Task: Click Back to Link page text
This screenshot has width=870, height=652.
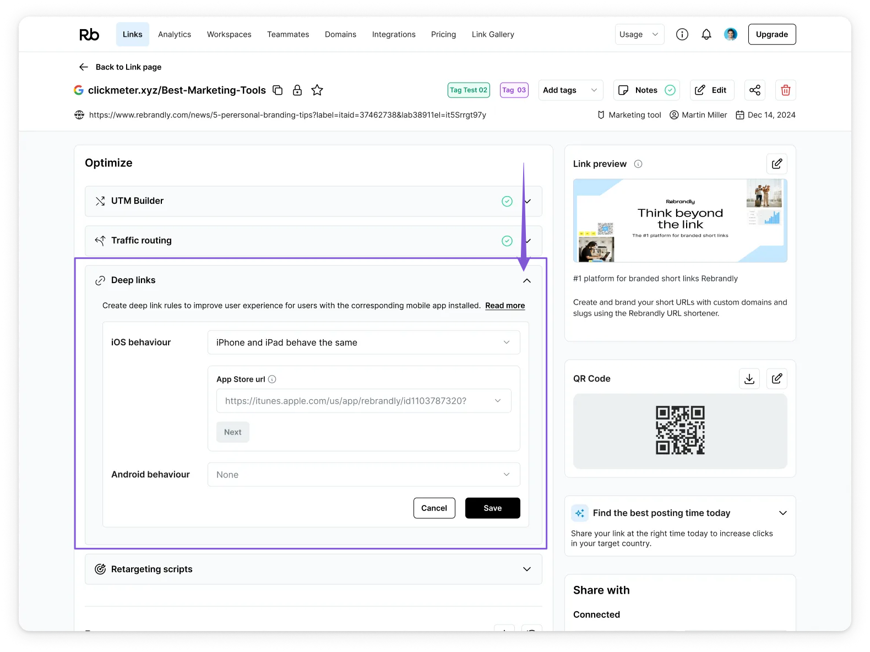Action: click(128, 67)
